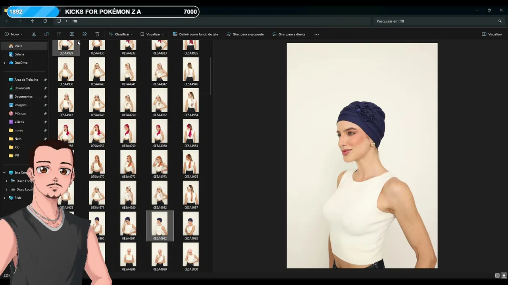Select thumbnail 0E5A4993
Image resolution: width=508 pixels, height=285 pixels.
pyautogui.click(x=191, y=226)
